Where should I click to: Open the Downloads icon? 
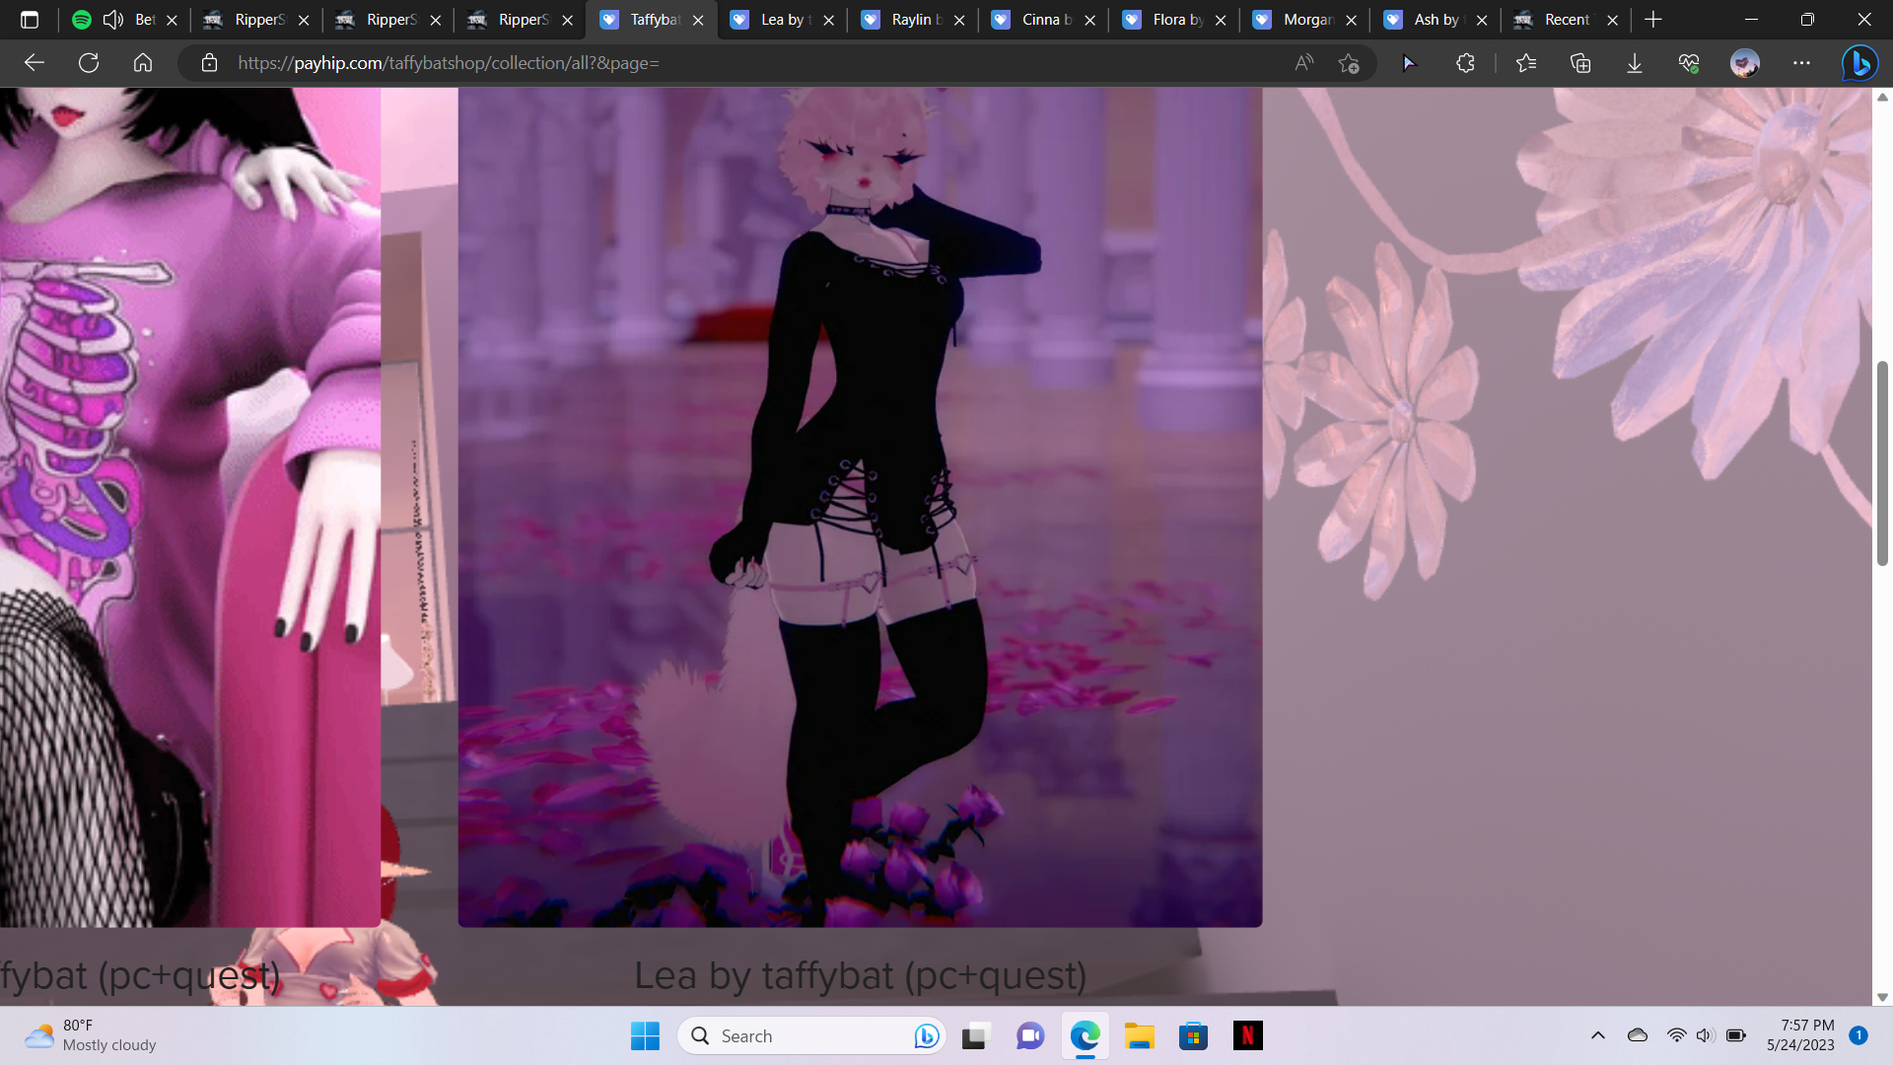pos(1635,63)
